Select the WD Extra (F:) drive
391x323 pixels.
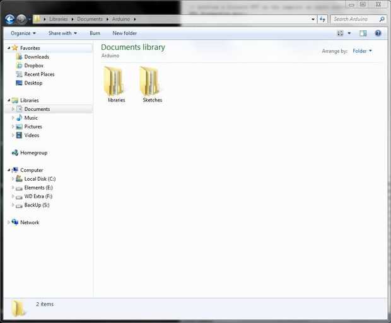click(x=38, y=196)
